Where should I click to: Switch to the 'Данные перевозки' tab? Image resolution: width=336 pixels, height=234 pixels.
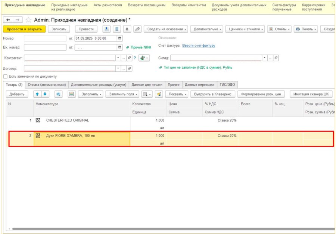[199, 85]
